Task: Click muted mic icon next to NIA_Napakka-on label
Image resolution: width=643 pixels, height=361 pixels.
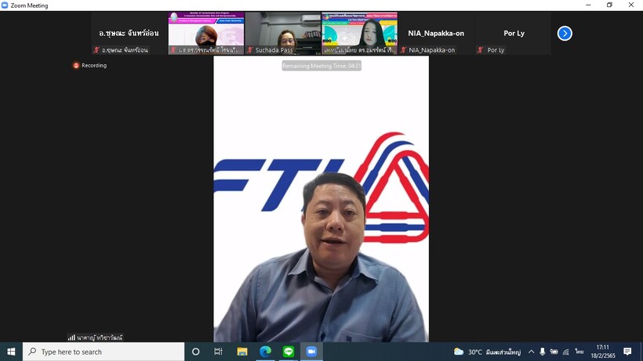Action: [x=404, y=50]
